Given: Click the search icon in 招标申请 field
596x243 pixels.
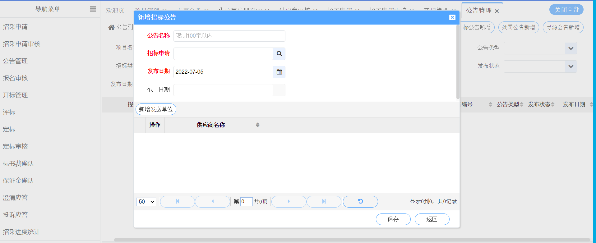Looking at the screenshot, I should tap(279, 53).
